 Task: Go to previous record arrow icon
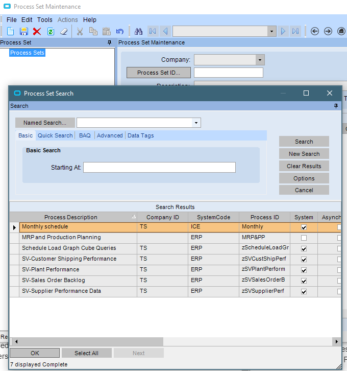165,31
